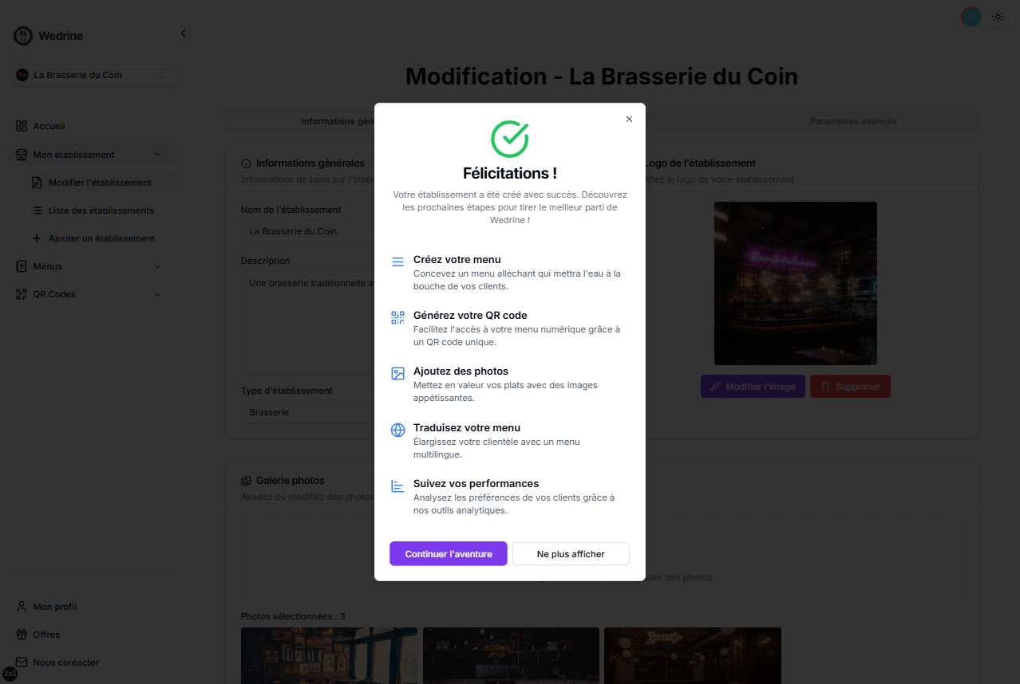Open the user avatar in top right

(971, 16)
